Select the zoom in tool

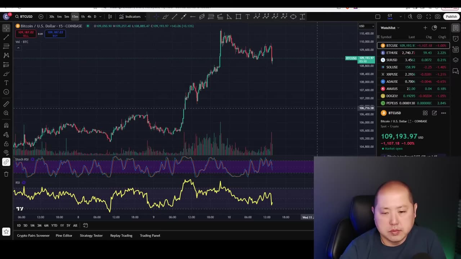pyautogui.click(x=6, y=113)
